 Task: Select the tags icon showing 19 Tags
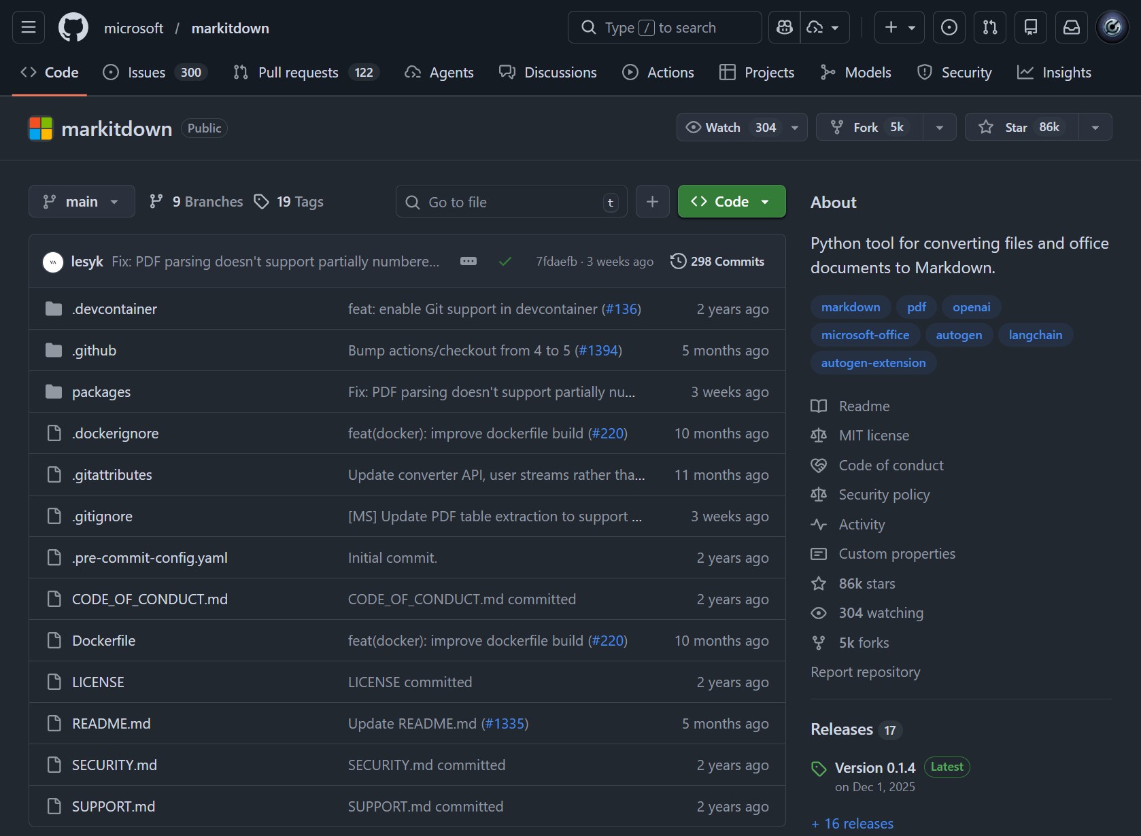(262, 201)
